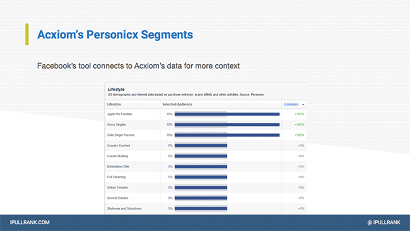
Task: Click the IPULLRANK.COM footer text
Action: click(x=30, y=222)
